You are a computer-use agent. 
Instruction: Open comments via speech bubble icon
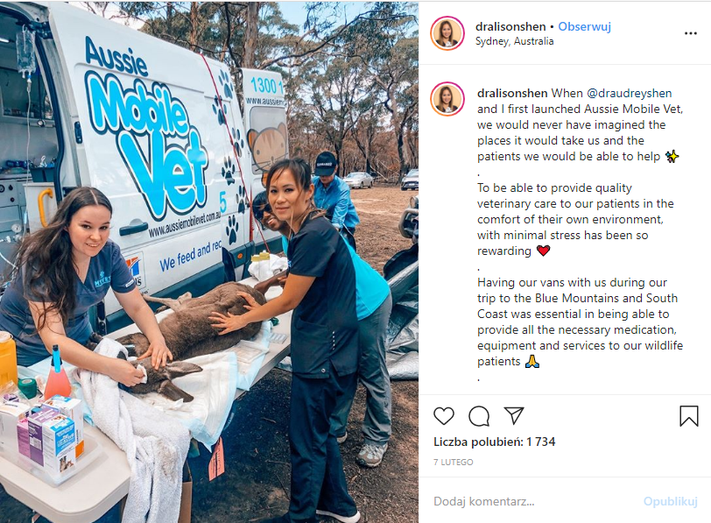tap(479, 416)
